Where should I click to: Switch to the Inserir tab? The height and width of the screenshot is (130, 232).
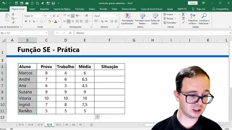(x=32, y=9)
